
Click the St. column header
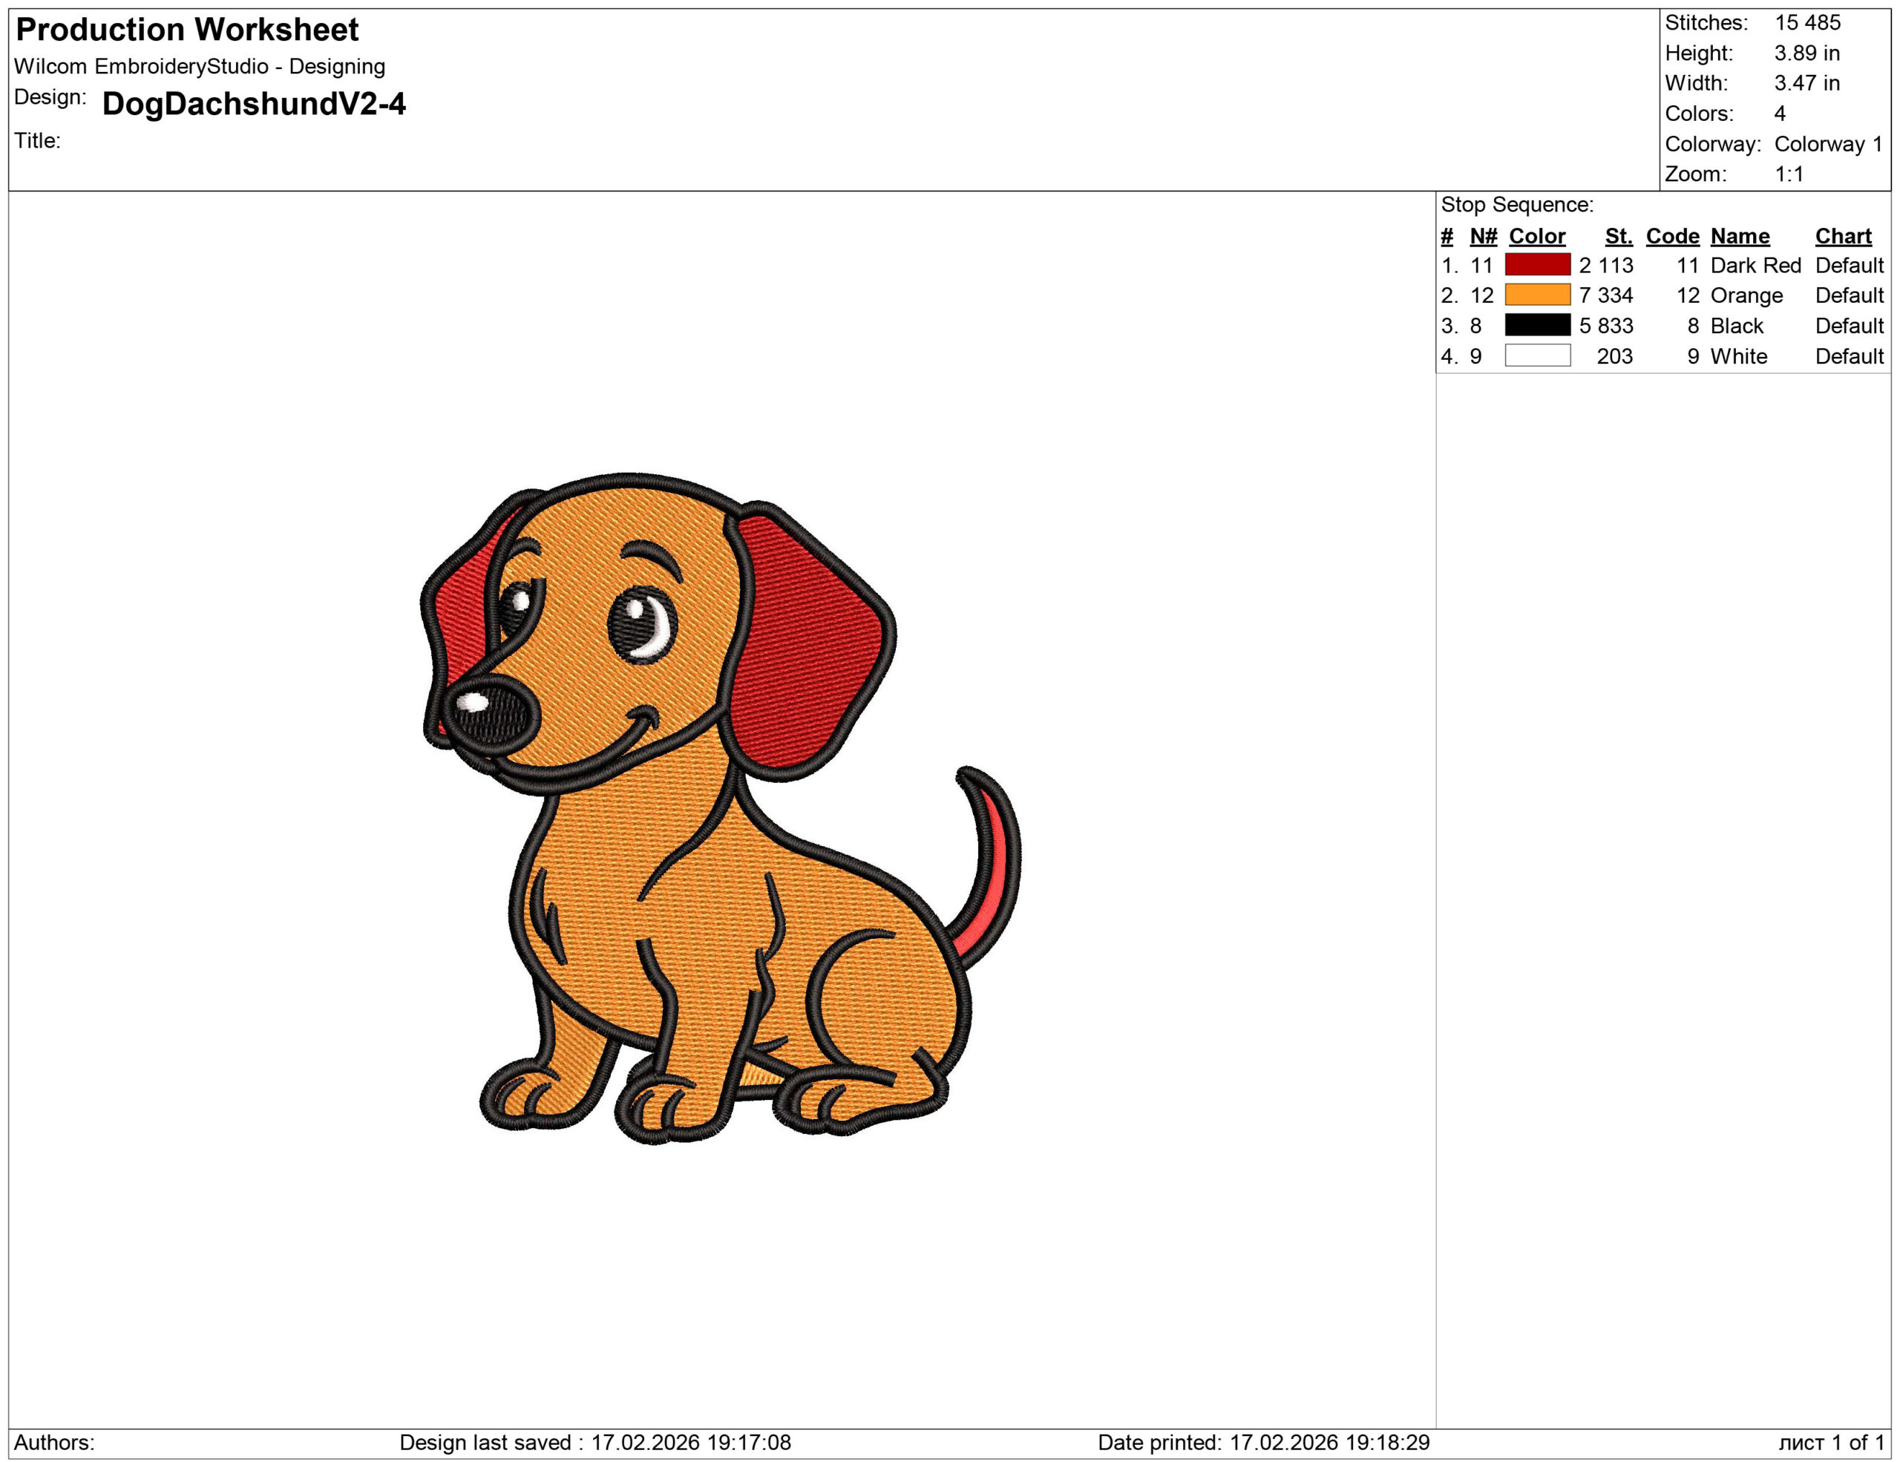click(x=1619, y=236)
